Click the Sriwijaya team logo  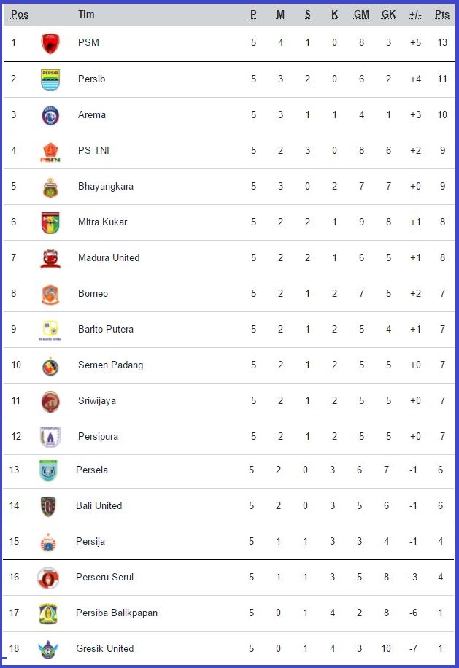(50, 402)
